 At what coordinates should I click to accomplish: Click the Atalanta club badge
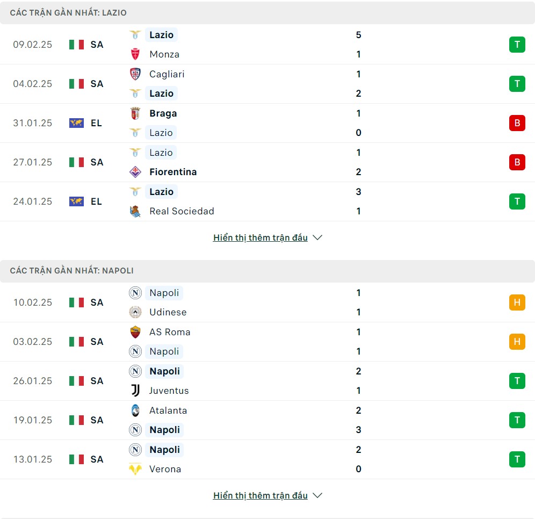(x=135, y=410)
